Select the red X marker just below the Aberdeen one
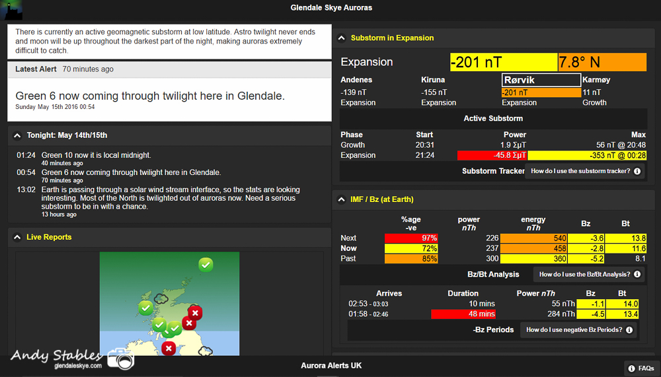 click(x=189, y=324)
